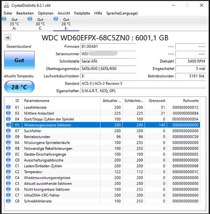Select disk E: status orb at 28 °C
This screenshot has height=214, width=210.
point(56,19)
